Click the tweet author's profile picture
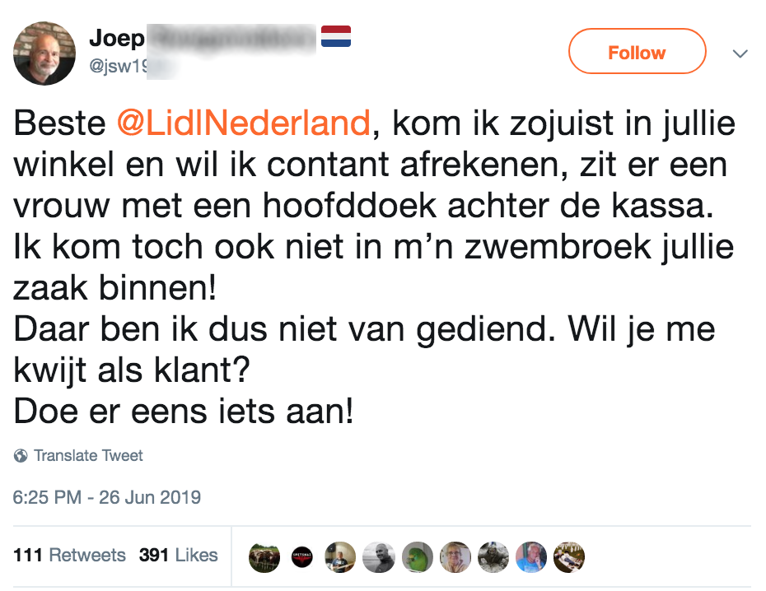This screenshot has width=766, height=591. click(x=44, y=53)
